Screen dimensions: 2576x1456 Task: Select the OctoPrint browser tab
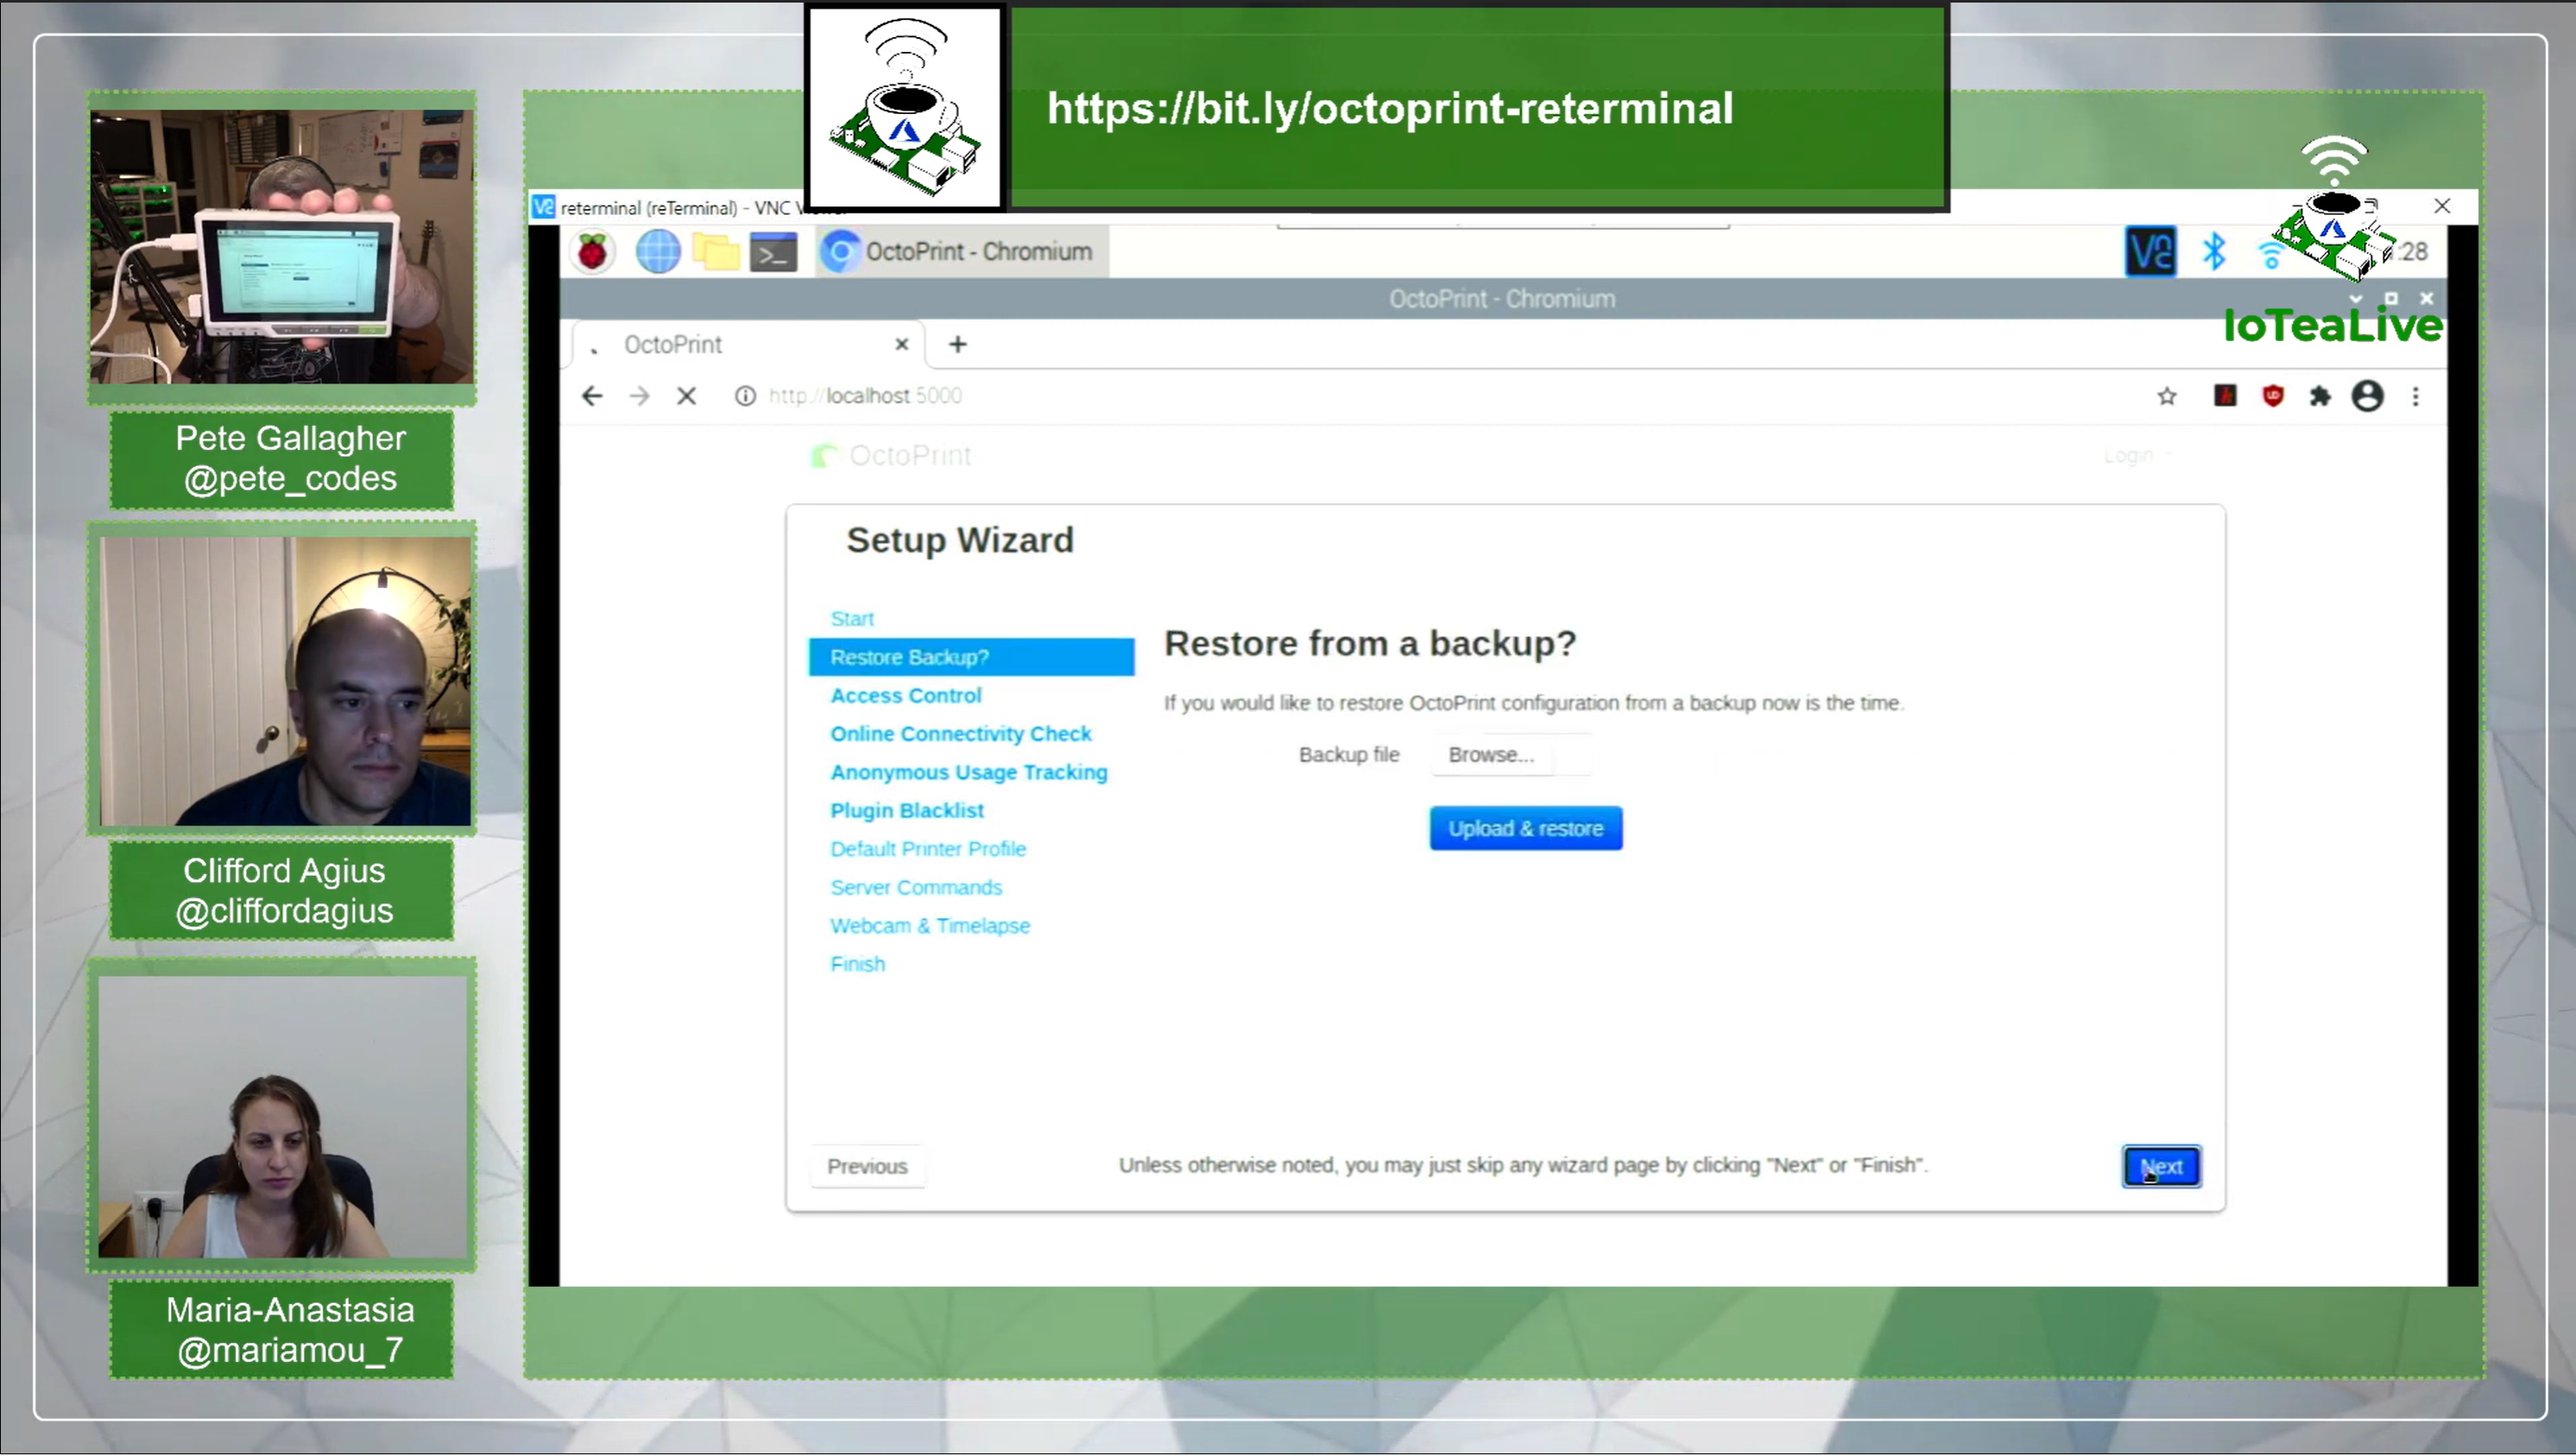click(748, 345)
